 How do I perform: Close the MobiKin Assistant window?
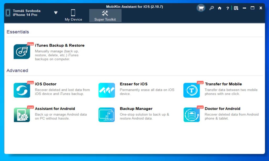click(x=261, y=8)
